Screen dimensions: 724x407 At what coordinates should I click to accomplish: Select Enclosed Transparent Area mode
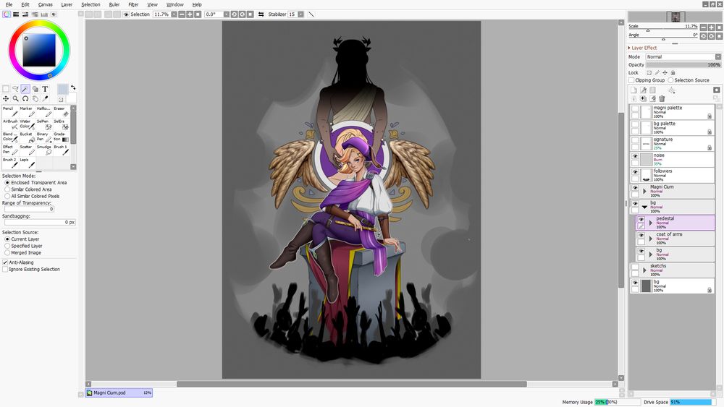[35, 182]
